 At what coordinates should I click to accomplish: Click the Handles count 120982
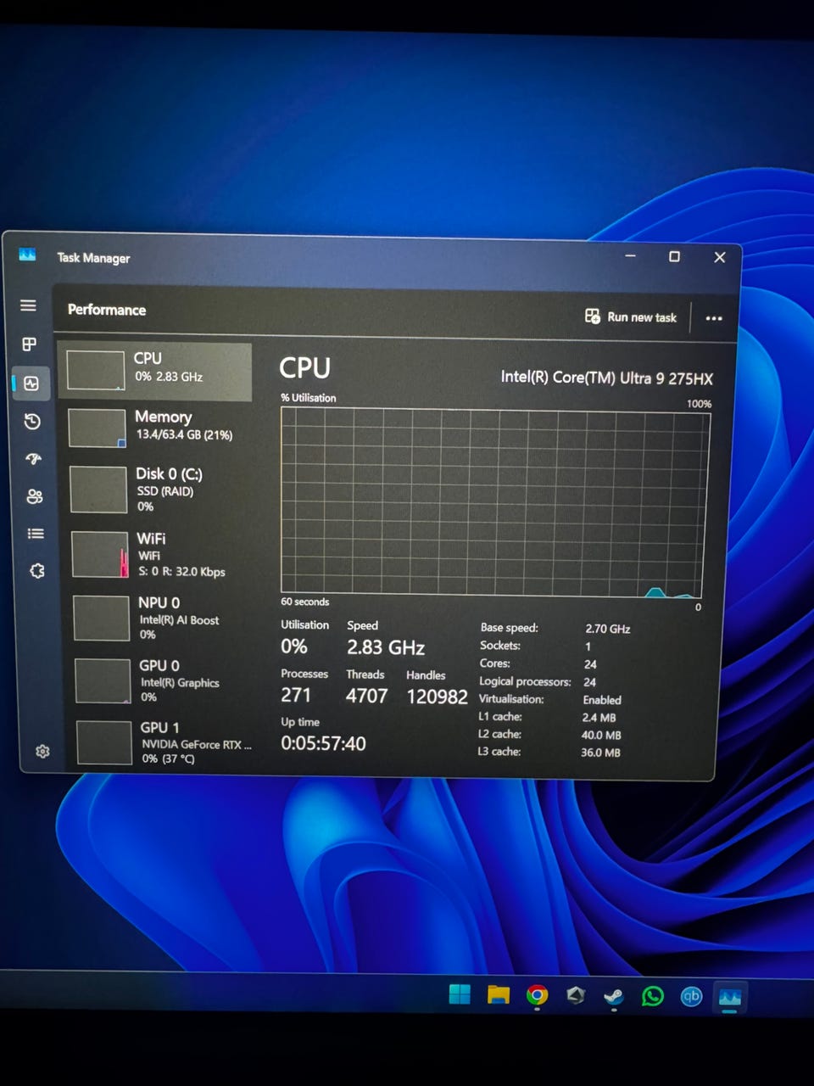[437, 697]
